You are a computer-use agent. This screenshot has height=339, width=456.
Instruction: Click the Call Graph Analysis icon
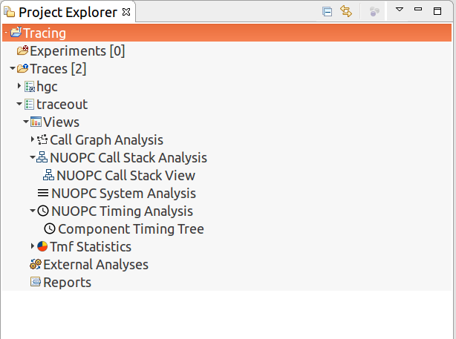point(43,140)
